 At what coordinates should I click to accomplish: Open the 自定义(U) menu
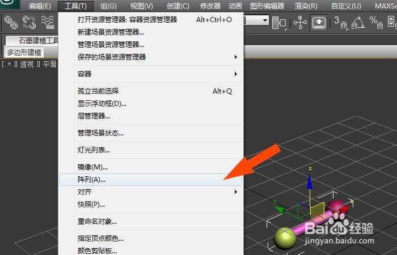pos(346,6)
